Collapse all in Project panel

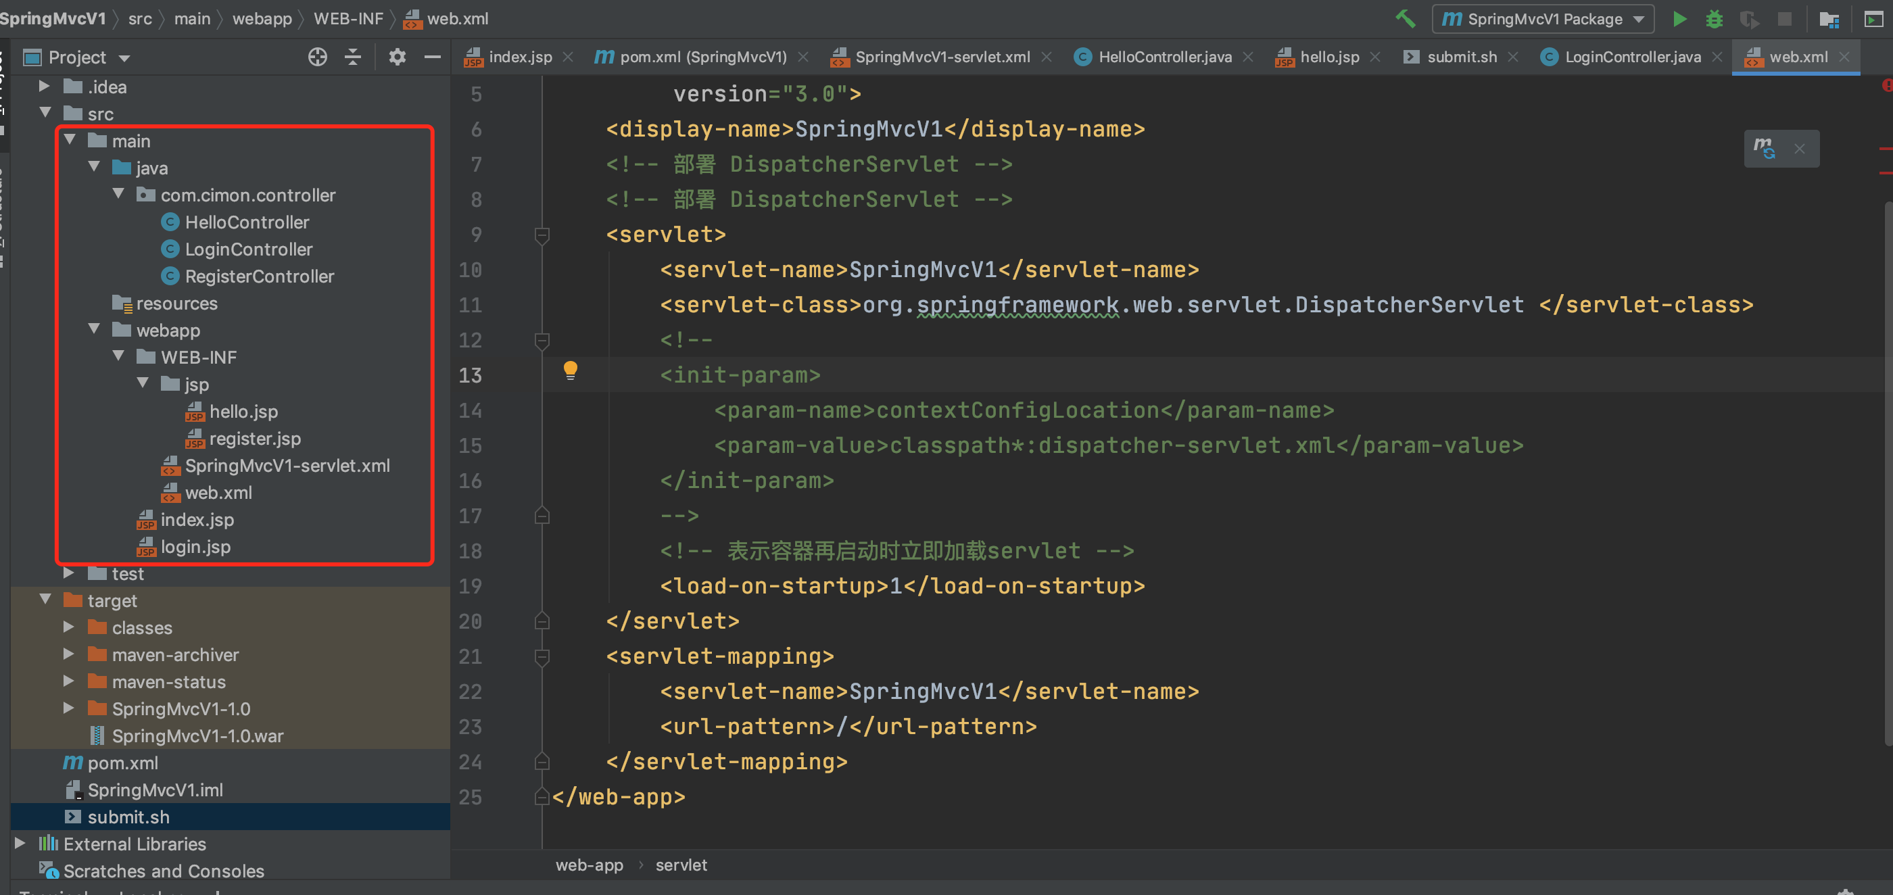coord(354,57)
